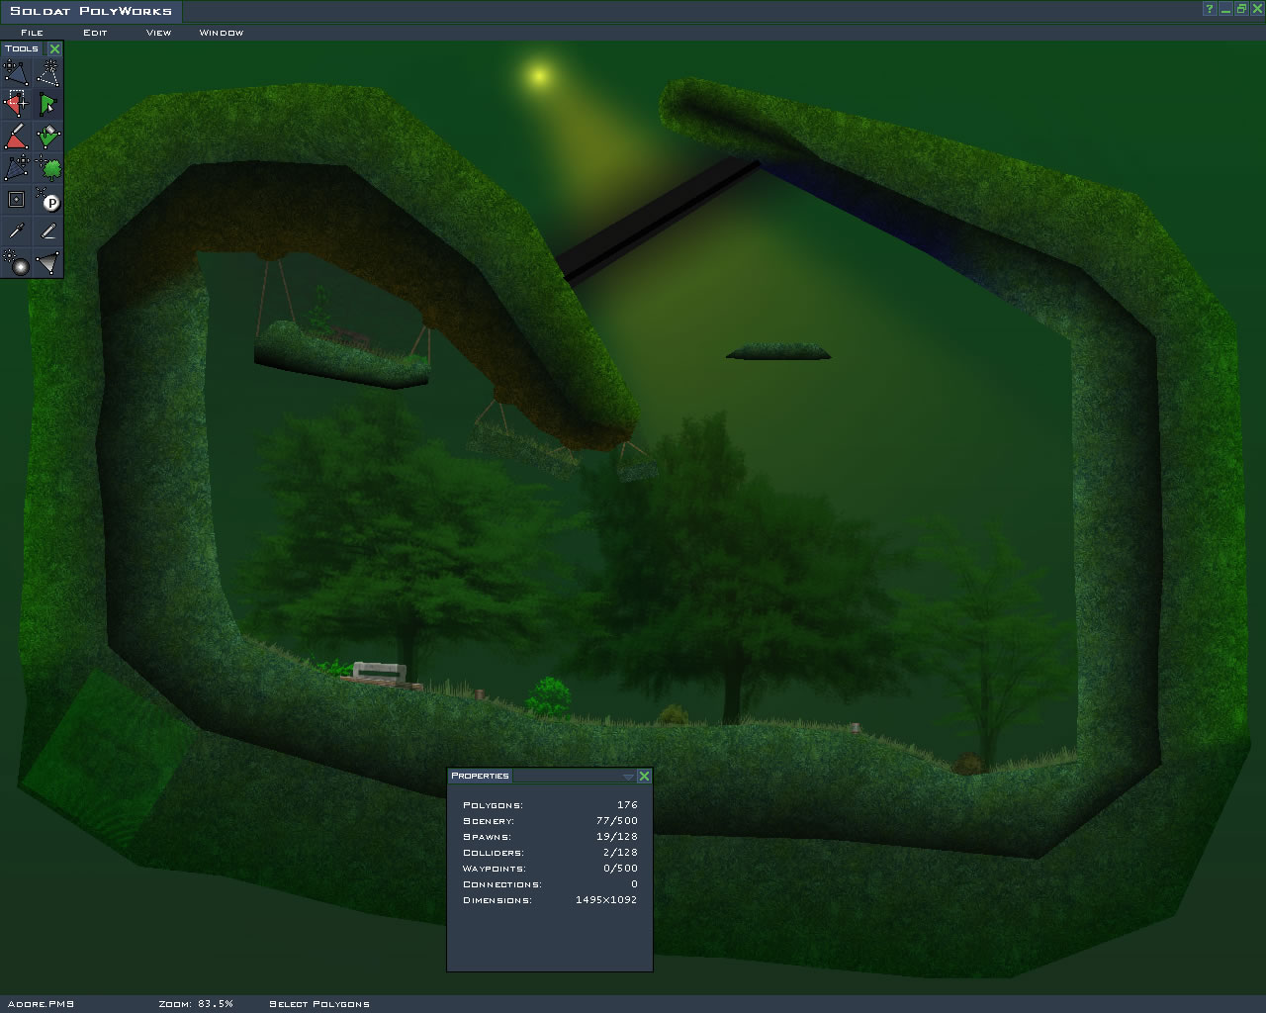Pick the Waypoints tool

[x=16, y=200]
